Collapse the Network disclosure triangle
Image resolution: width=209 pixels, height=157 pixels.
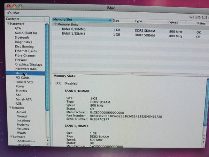8,108
